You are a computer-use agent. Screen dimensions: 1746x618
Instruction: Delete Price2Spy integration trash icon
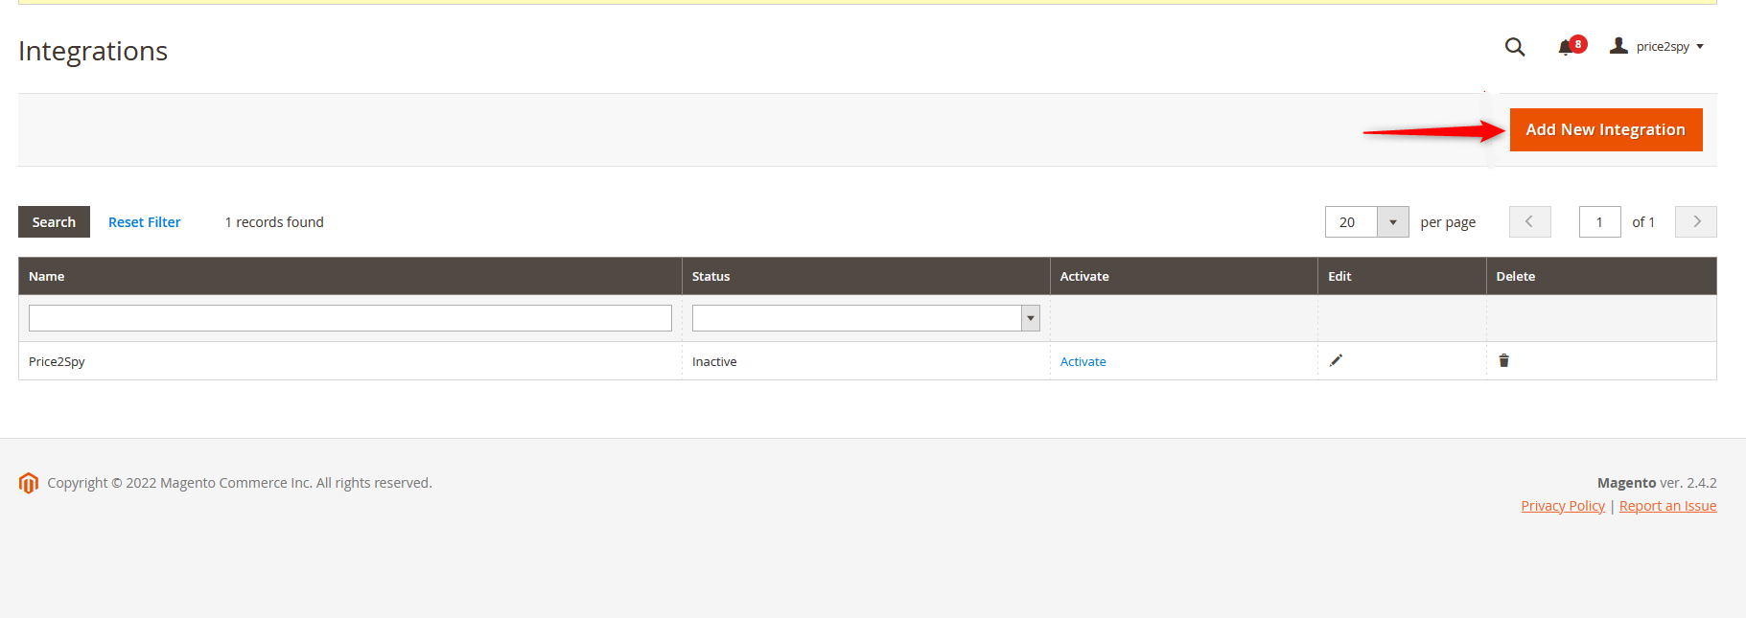(x=1503, y=360)
